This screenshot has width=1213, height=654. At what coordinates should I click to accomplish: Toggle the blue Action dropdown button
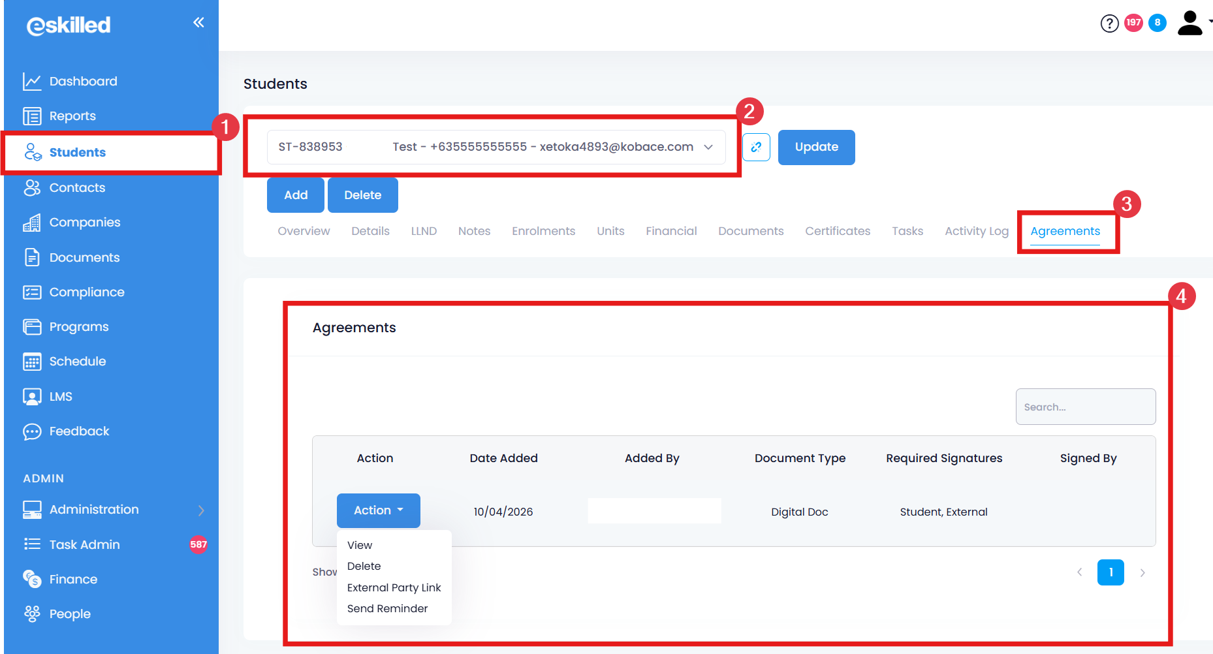coord(378,510)
